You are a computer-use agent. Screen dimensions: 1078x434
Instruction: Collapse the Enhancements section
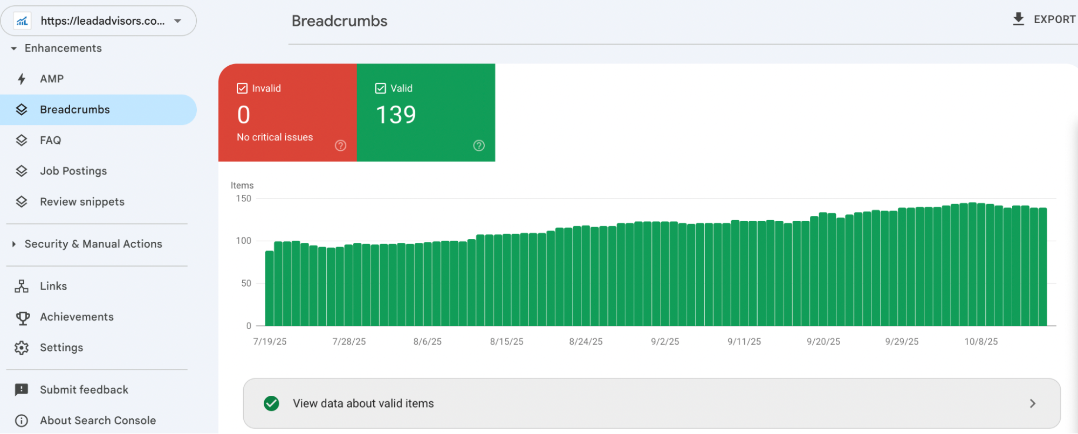pos(14,48)
